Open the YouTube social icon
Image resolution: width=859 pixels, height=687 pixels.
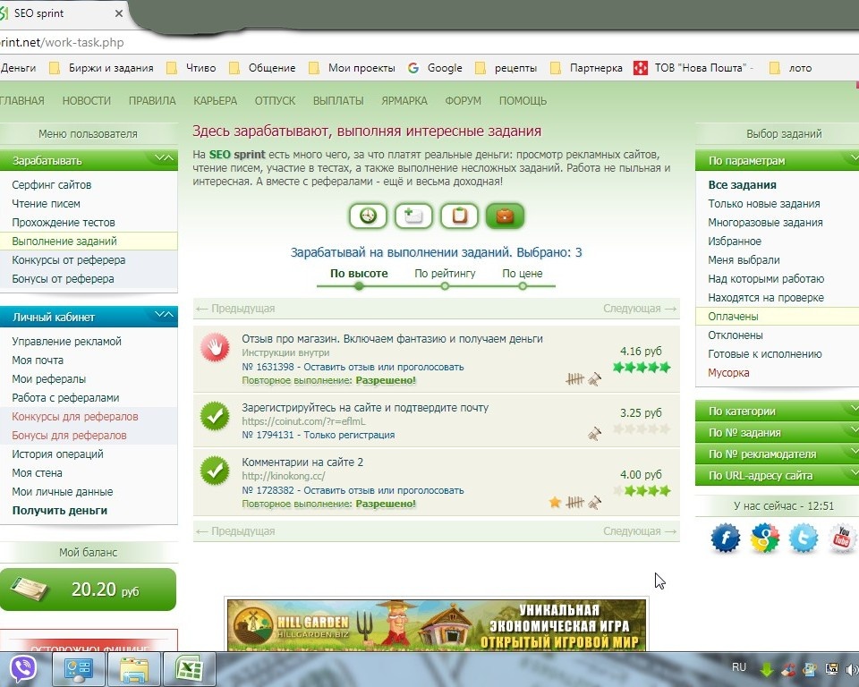coord(843,538)
